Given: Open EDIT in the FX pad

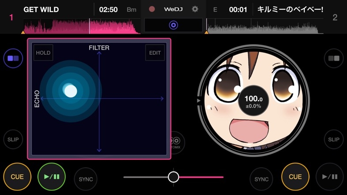Looking at the screenshot, I should pos(155,52).
